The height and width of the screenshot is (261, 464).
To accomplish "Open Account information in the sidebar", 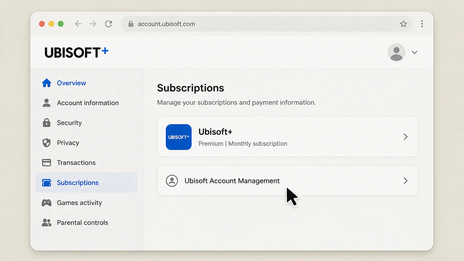I will click(86, 103).
